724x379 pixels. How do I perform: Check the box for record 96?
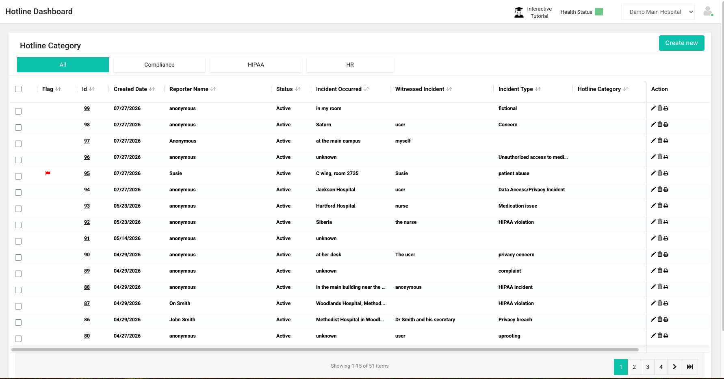pos(18,160)
